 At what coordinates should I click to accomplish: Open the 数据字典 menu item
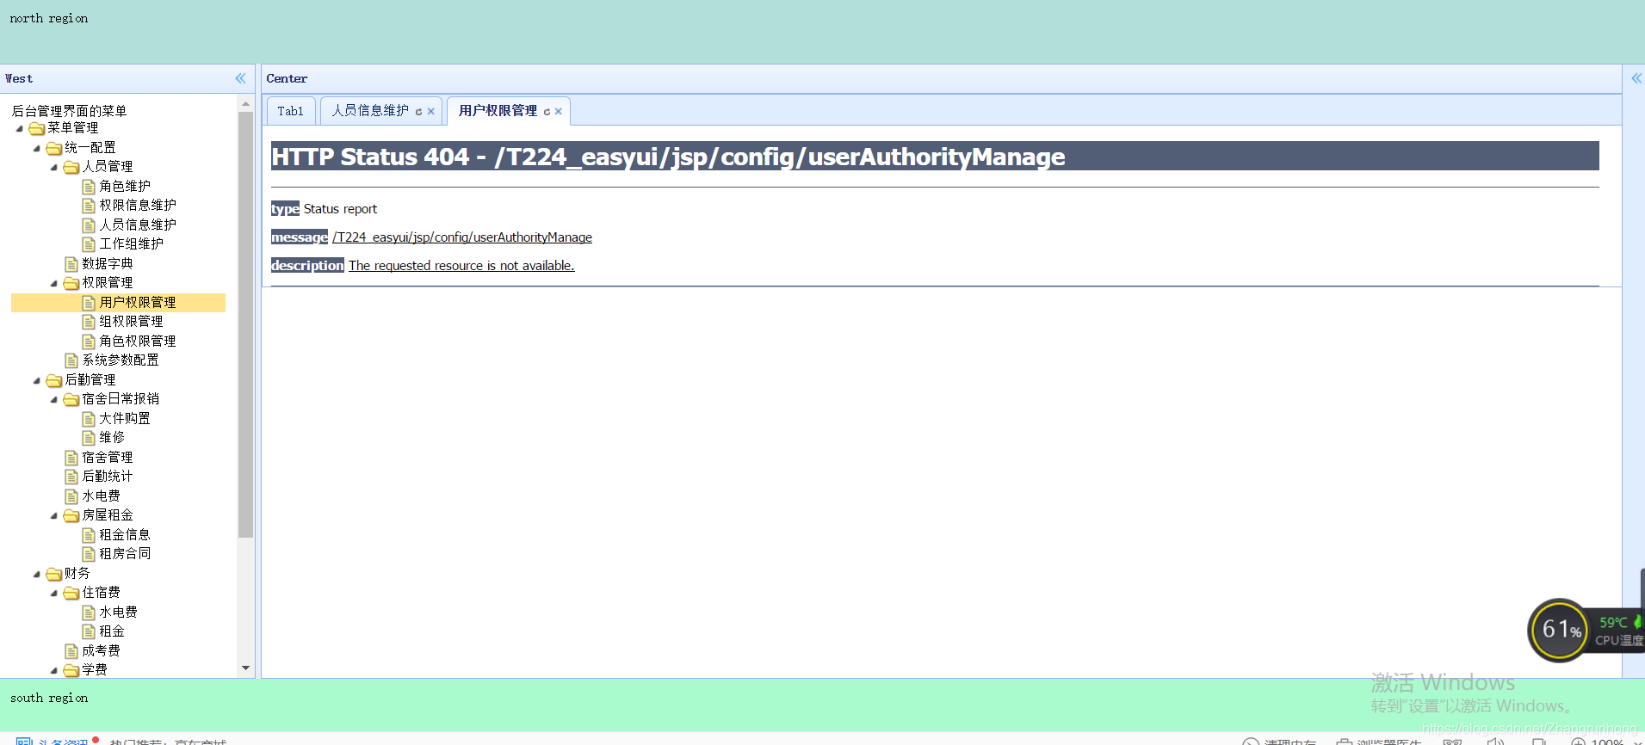(108, 263)
